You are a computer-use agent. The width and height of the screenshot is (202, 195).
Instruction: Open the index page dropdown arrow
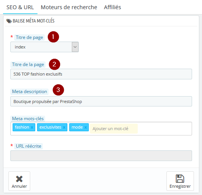[75, 47]
